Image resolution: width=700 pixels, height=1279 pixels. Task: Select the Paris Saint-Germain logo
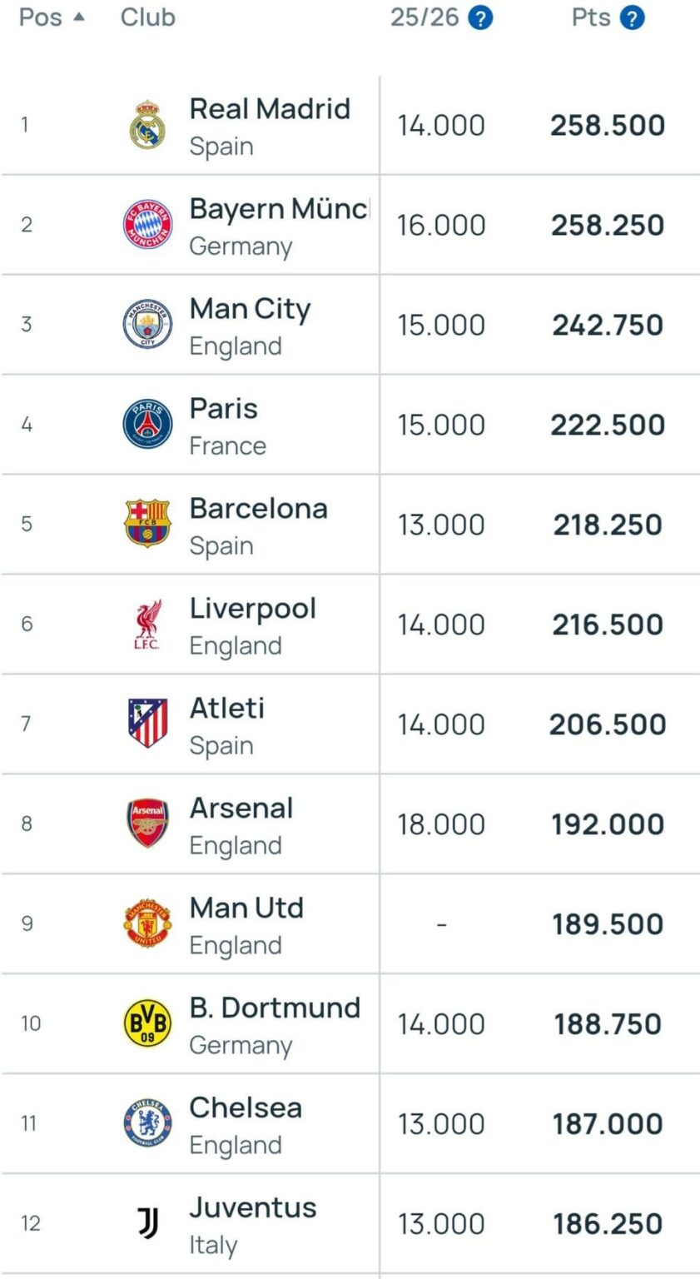coord(146,424)
